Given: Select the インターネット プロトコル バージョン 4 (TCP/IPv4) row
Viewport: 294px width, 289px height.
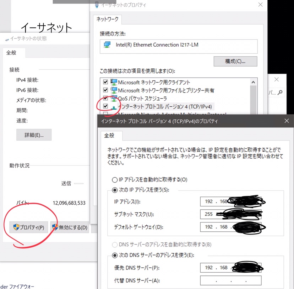Looking at the screenshot, I should pos(165,106).
